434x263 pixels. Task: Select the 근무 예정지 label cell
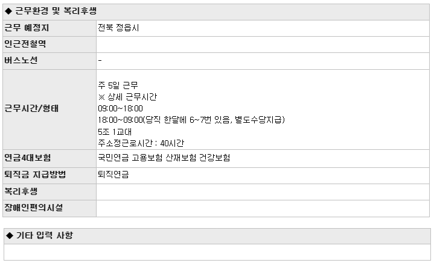(49, 28)
